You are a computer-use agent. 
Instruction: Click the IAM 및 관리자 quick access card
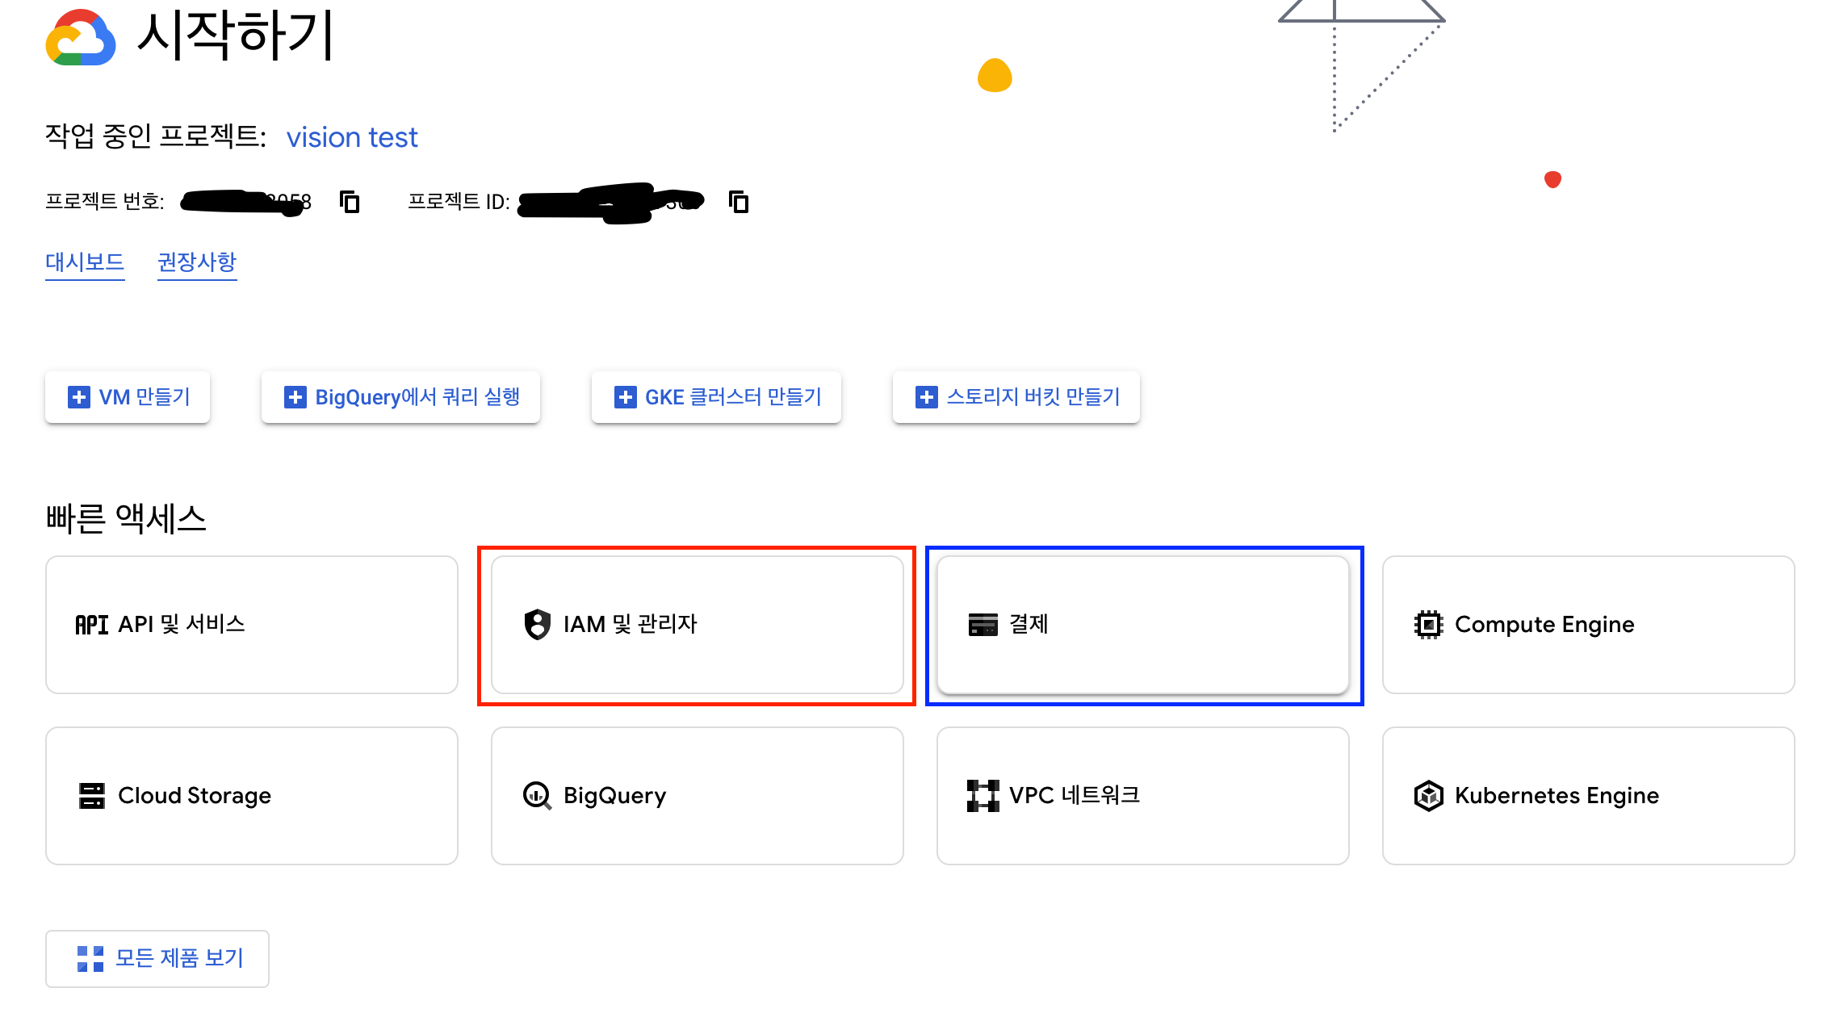698,624
